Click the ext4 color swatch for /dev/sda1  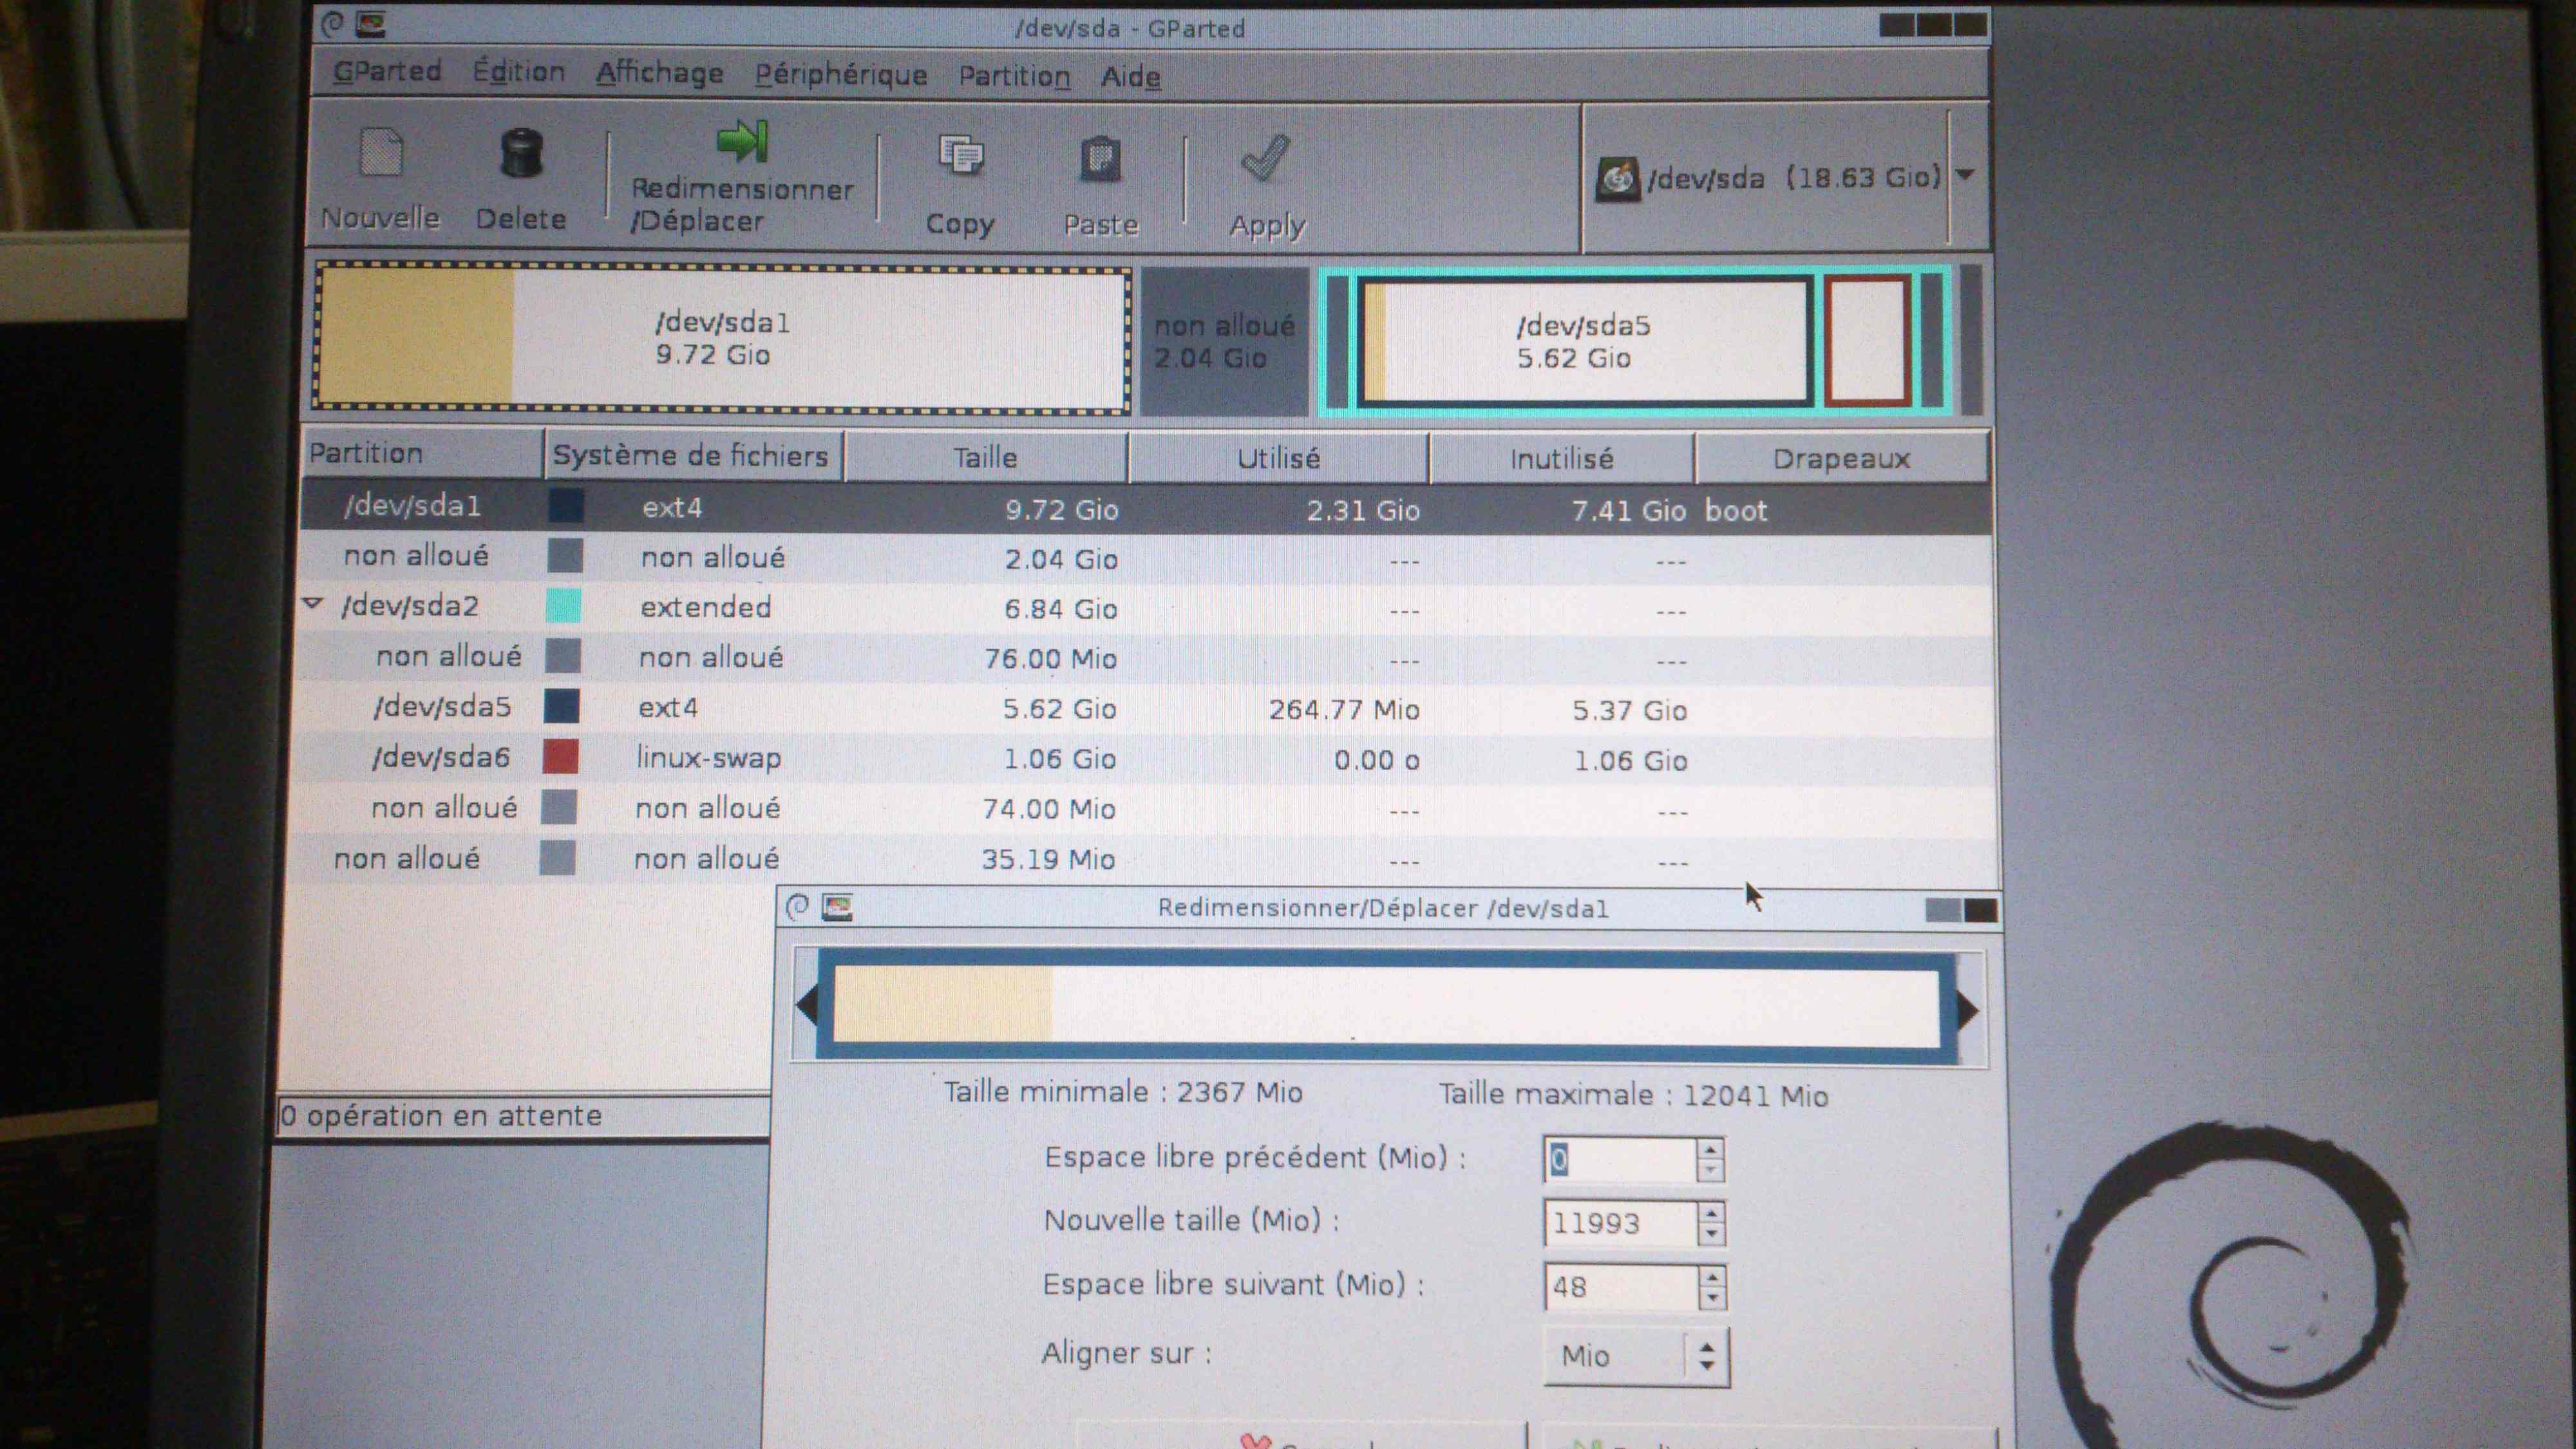coord(566,506)
